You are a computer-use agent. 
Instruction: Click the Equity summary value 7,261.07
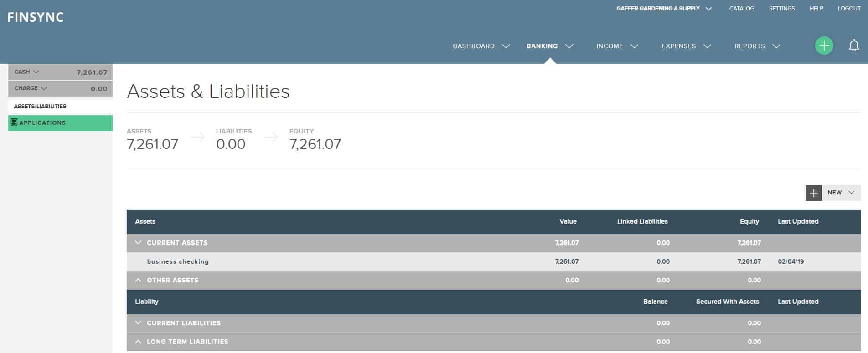(315, 144)
